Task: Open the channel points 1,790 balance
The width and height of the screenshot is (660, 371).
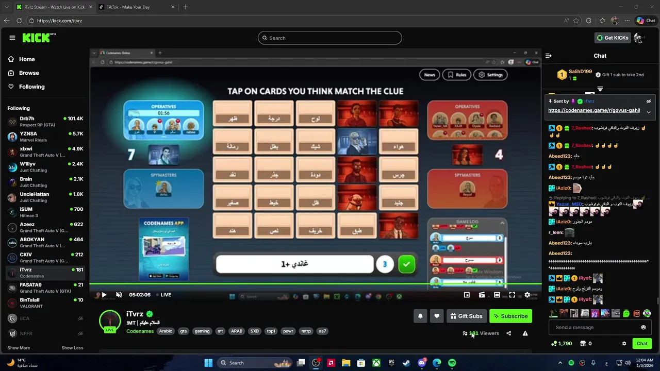Action: tap(562, 344)
